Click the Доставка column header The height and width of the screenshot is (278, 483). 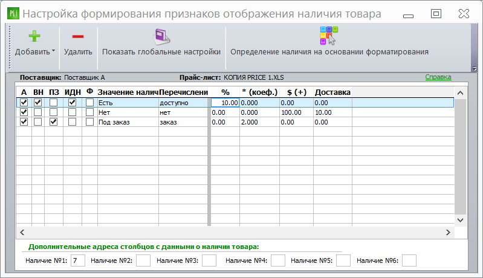[332, 92]
